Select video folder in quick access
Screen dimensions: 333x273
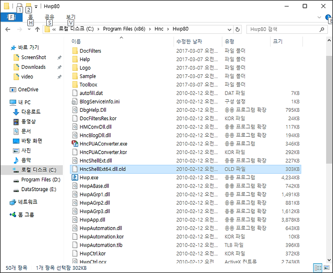27,77
